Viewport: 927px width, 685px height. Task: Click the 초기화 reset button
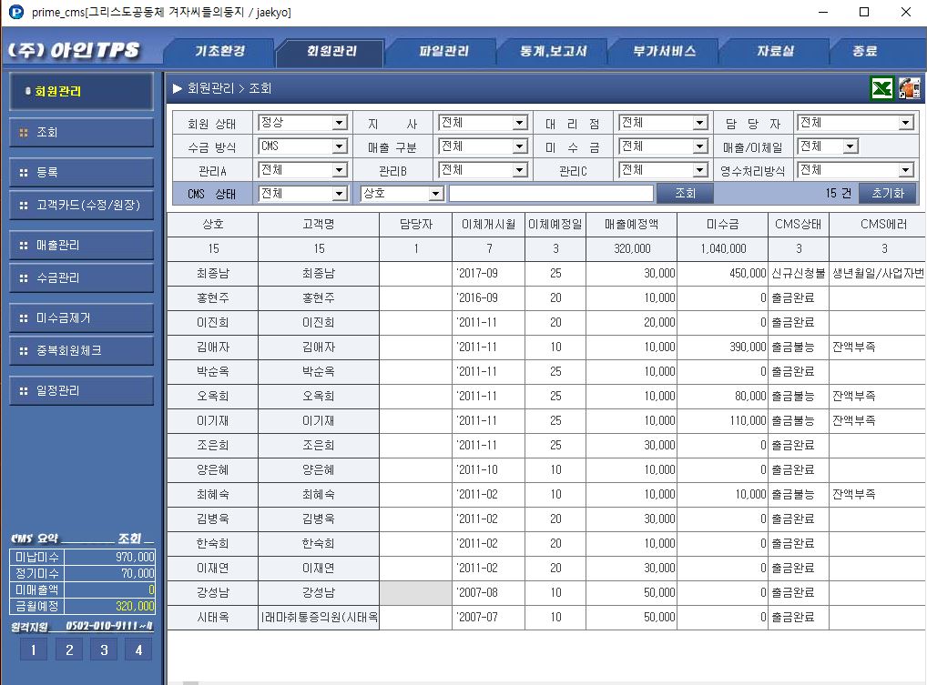tap(888, 193)
